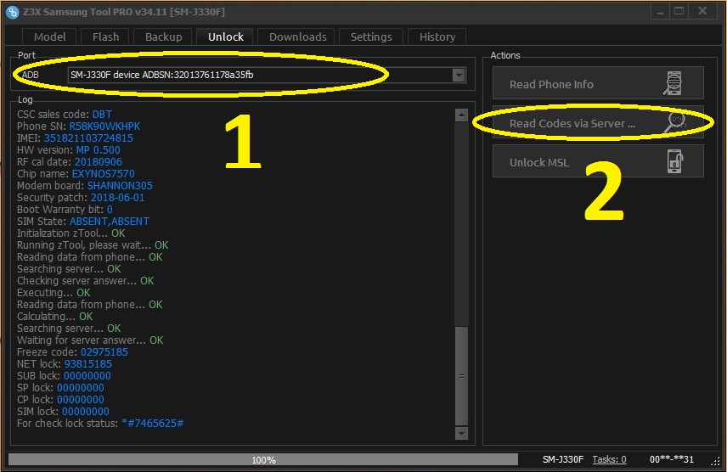This screenshot has height=472, width=727.
Task: Click the Boot Warranty bit 0 value
Action: [x=110, y=210]
